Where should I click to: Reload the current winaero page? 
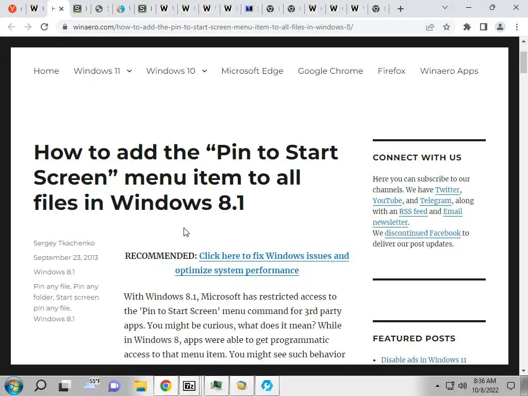point(44,27)
